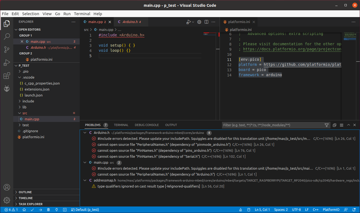The height and width of the screenshot is (213, 360).
Task: Click Ln 5, Col 1 go-to-line indicator
Action: point(262,210)
